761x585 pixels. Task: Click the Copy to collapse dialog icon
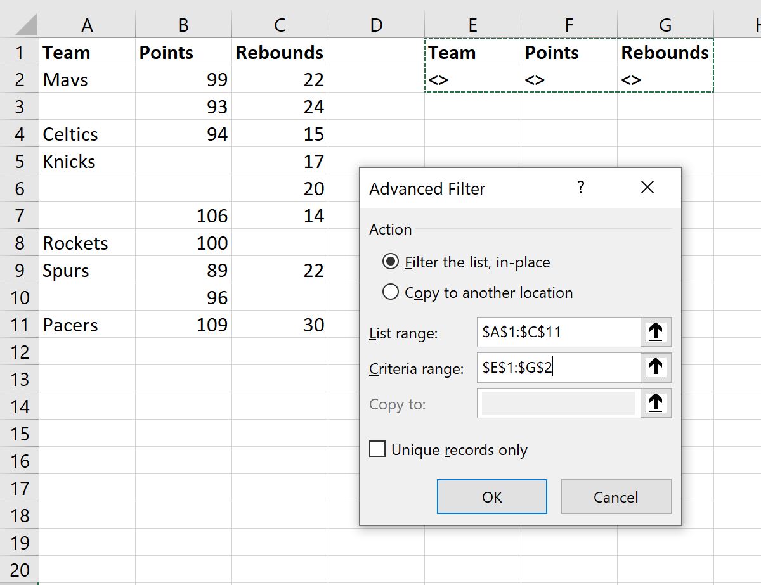656,402
